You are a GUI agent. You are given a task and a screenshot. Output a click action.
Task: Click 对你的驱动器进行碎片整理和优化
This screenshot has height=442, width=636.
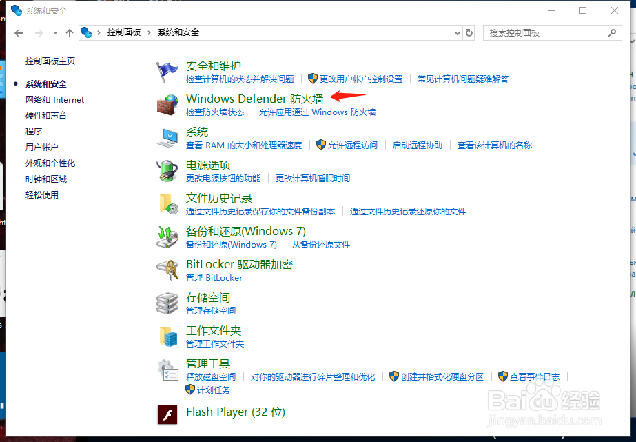click(x=313, y=377)
